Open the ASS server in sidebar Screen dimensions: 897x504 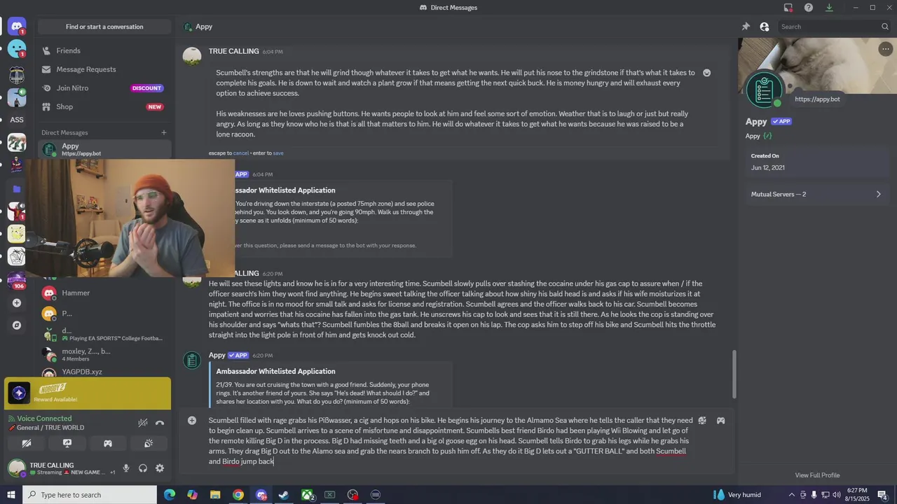pos(17,120)
